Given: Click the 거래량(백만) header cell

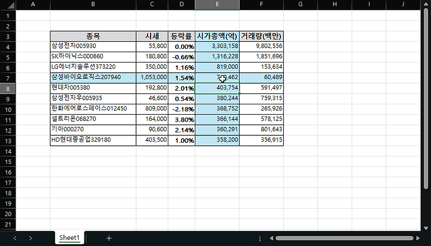Looking at the screenshot, I should (261, 36).
